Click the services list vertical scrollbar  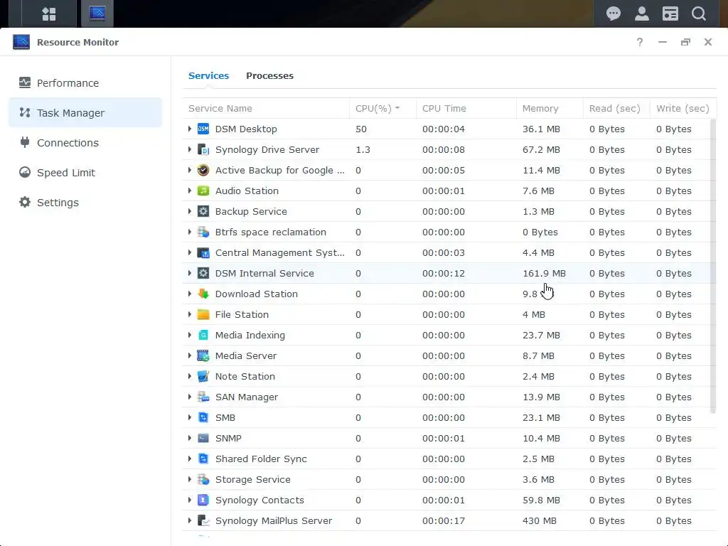coord(713,266)
